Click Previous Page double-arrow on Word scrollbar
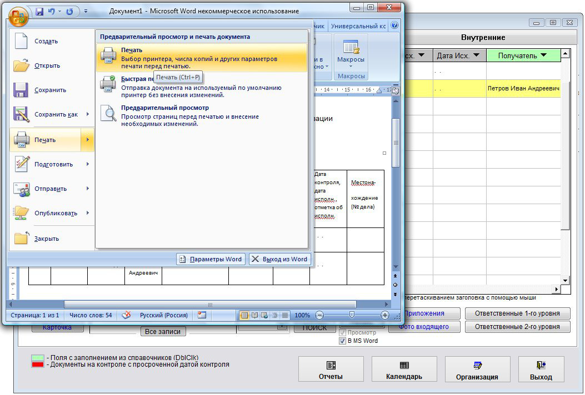The width and height of the screenshot is (585, 395). (x=396, y=276)
